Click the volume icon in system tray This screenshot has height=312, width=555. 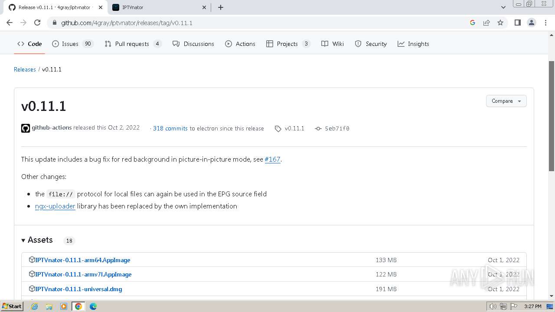click(x=493, y=306)
